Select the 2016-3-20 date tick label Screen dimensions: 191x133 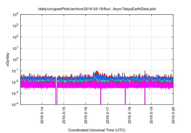(x=173, y=115)
